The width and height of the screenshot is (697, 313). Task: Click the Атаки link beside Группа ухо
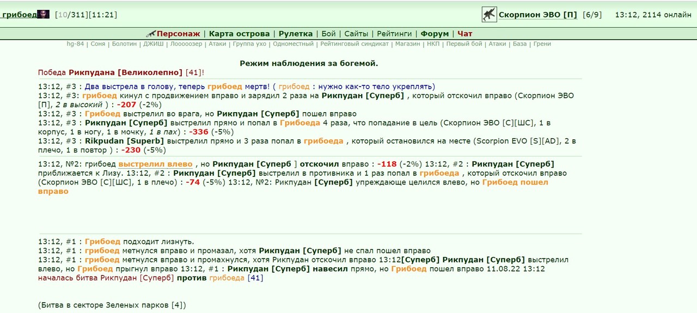(x=217, y=44)
